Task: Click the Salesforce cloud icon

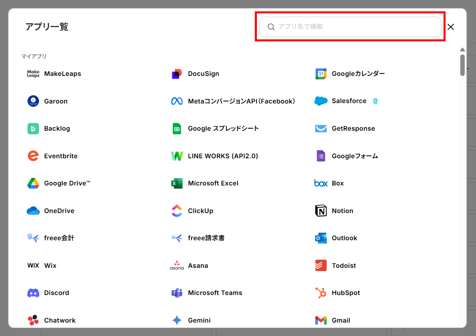Action: (x=321, y=101)
